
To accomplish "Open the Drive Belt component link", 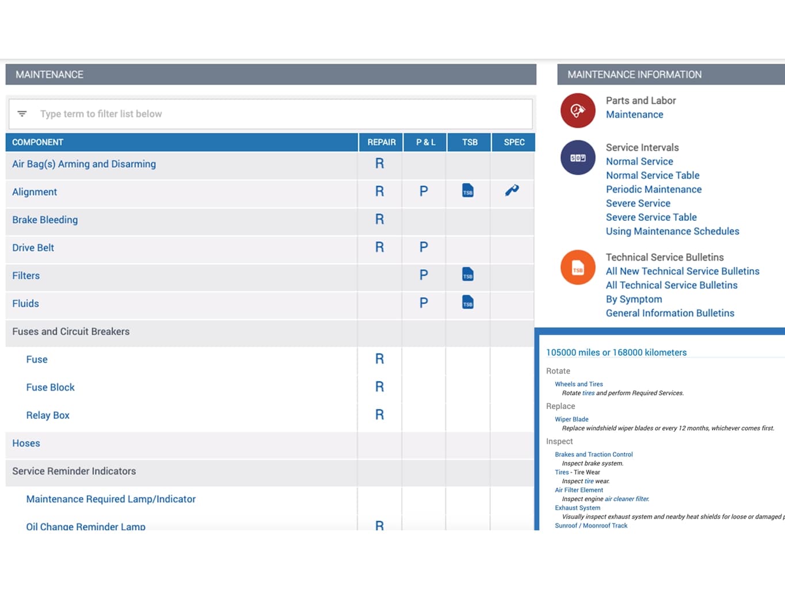I will (33, 248).
